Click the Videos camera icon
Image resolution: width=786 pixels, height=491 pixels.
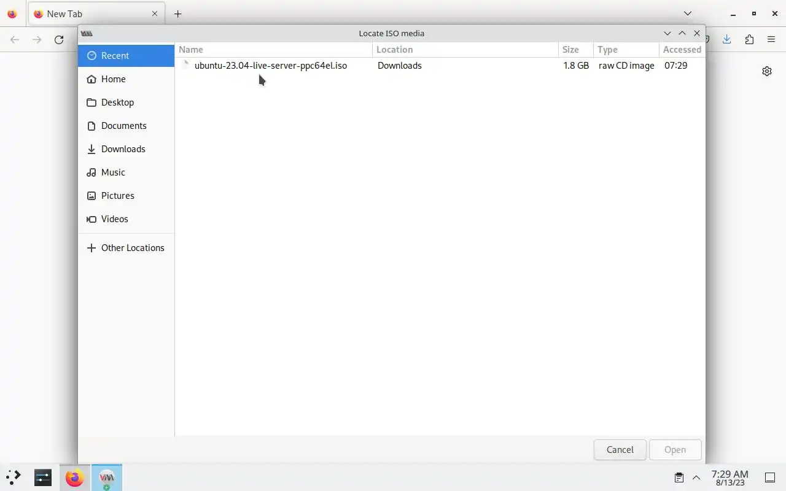[x=91, y=218]
